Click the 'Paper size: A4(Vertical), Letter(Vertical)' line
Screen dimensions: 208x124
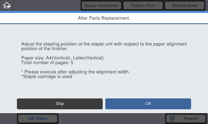62,58
